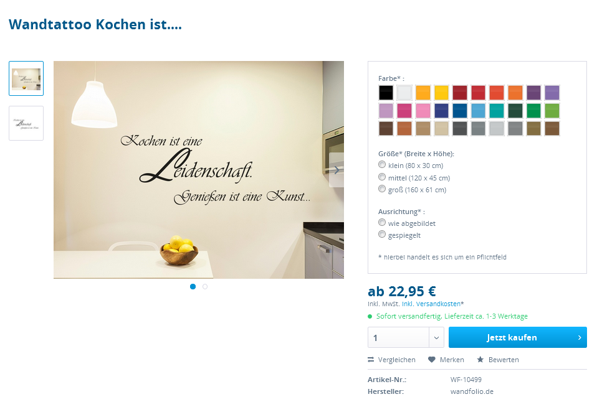
Task: Select the first kitchen thumbnail image
Action: coord(26,78)
